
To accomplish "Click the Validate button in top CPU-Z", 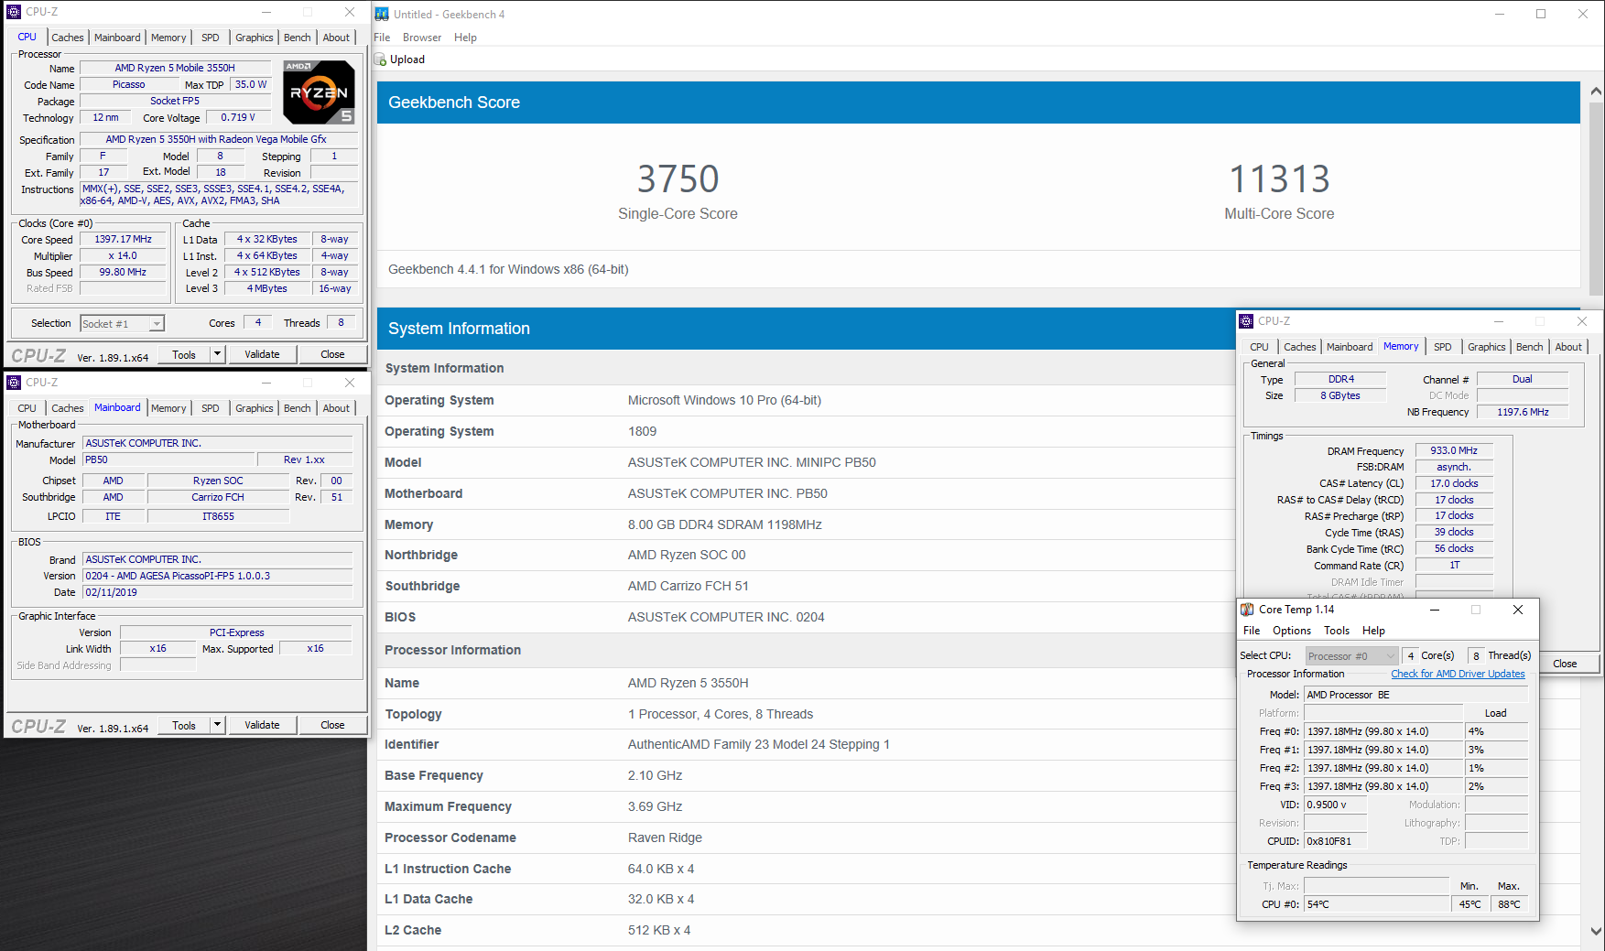I will [x=262, y=354].
